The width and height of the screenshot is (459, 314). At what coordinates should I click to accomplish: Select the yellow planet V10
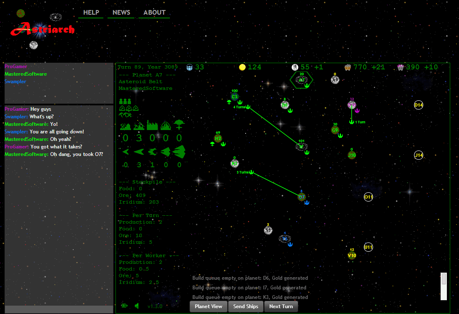352,255
